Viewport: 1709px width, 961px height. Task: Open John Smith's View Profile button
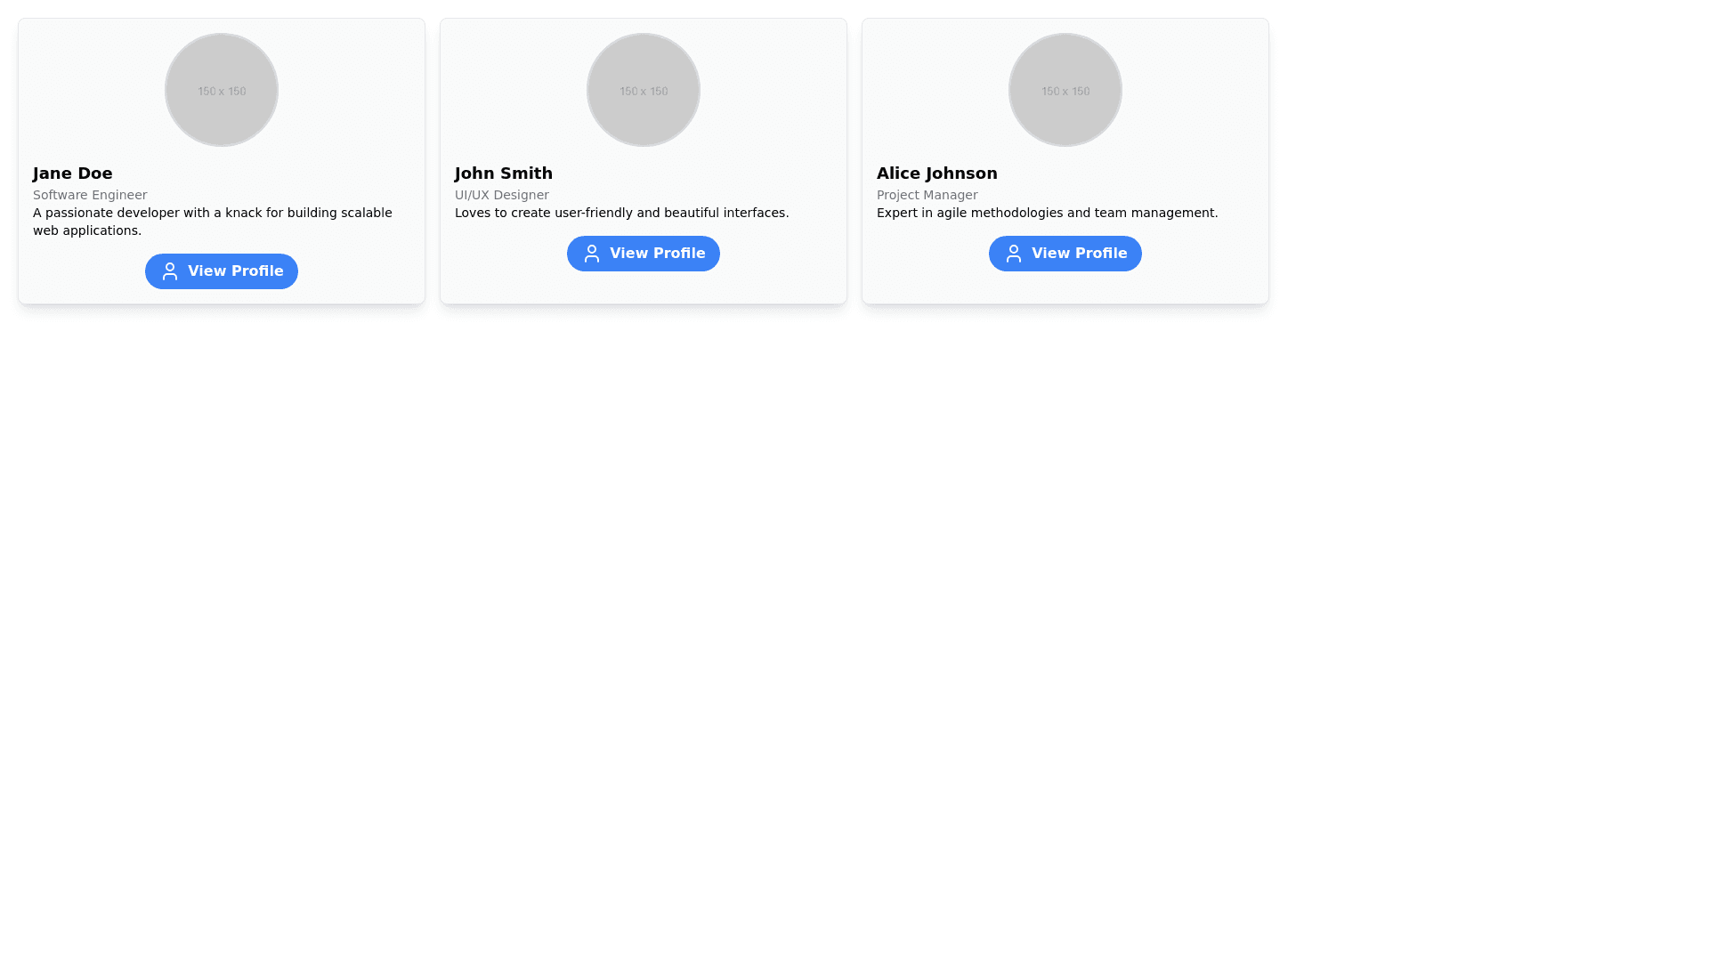click(x=644, y=254)
